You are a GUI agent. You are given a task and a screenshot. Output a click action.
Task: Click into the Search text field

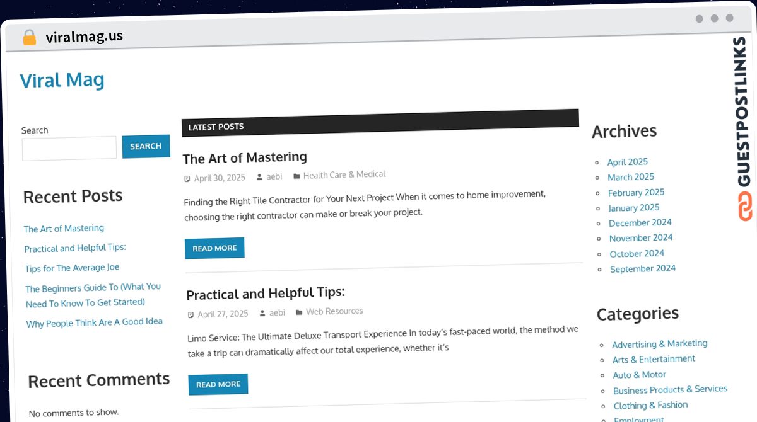coord(69,149)
